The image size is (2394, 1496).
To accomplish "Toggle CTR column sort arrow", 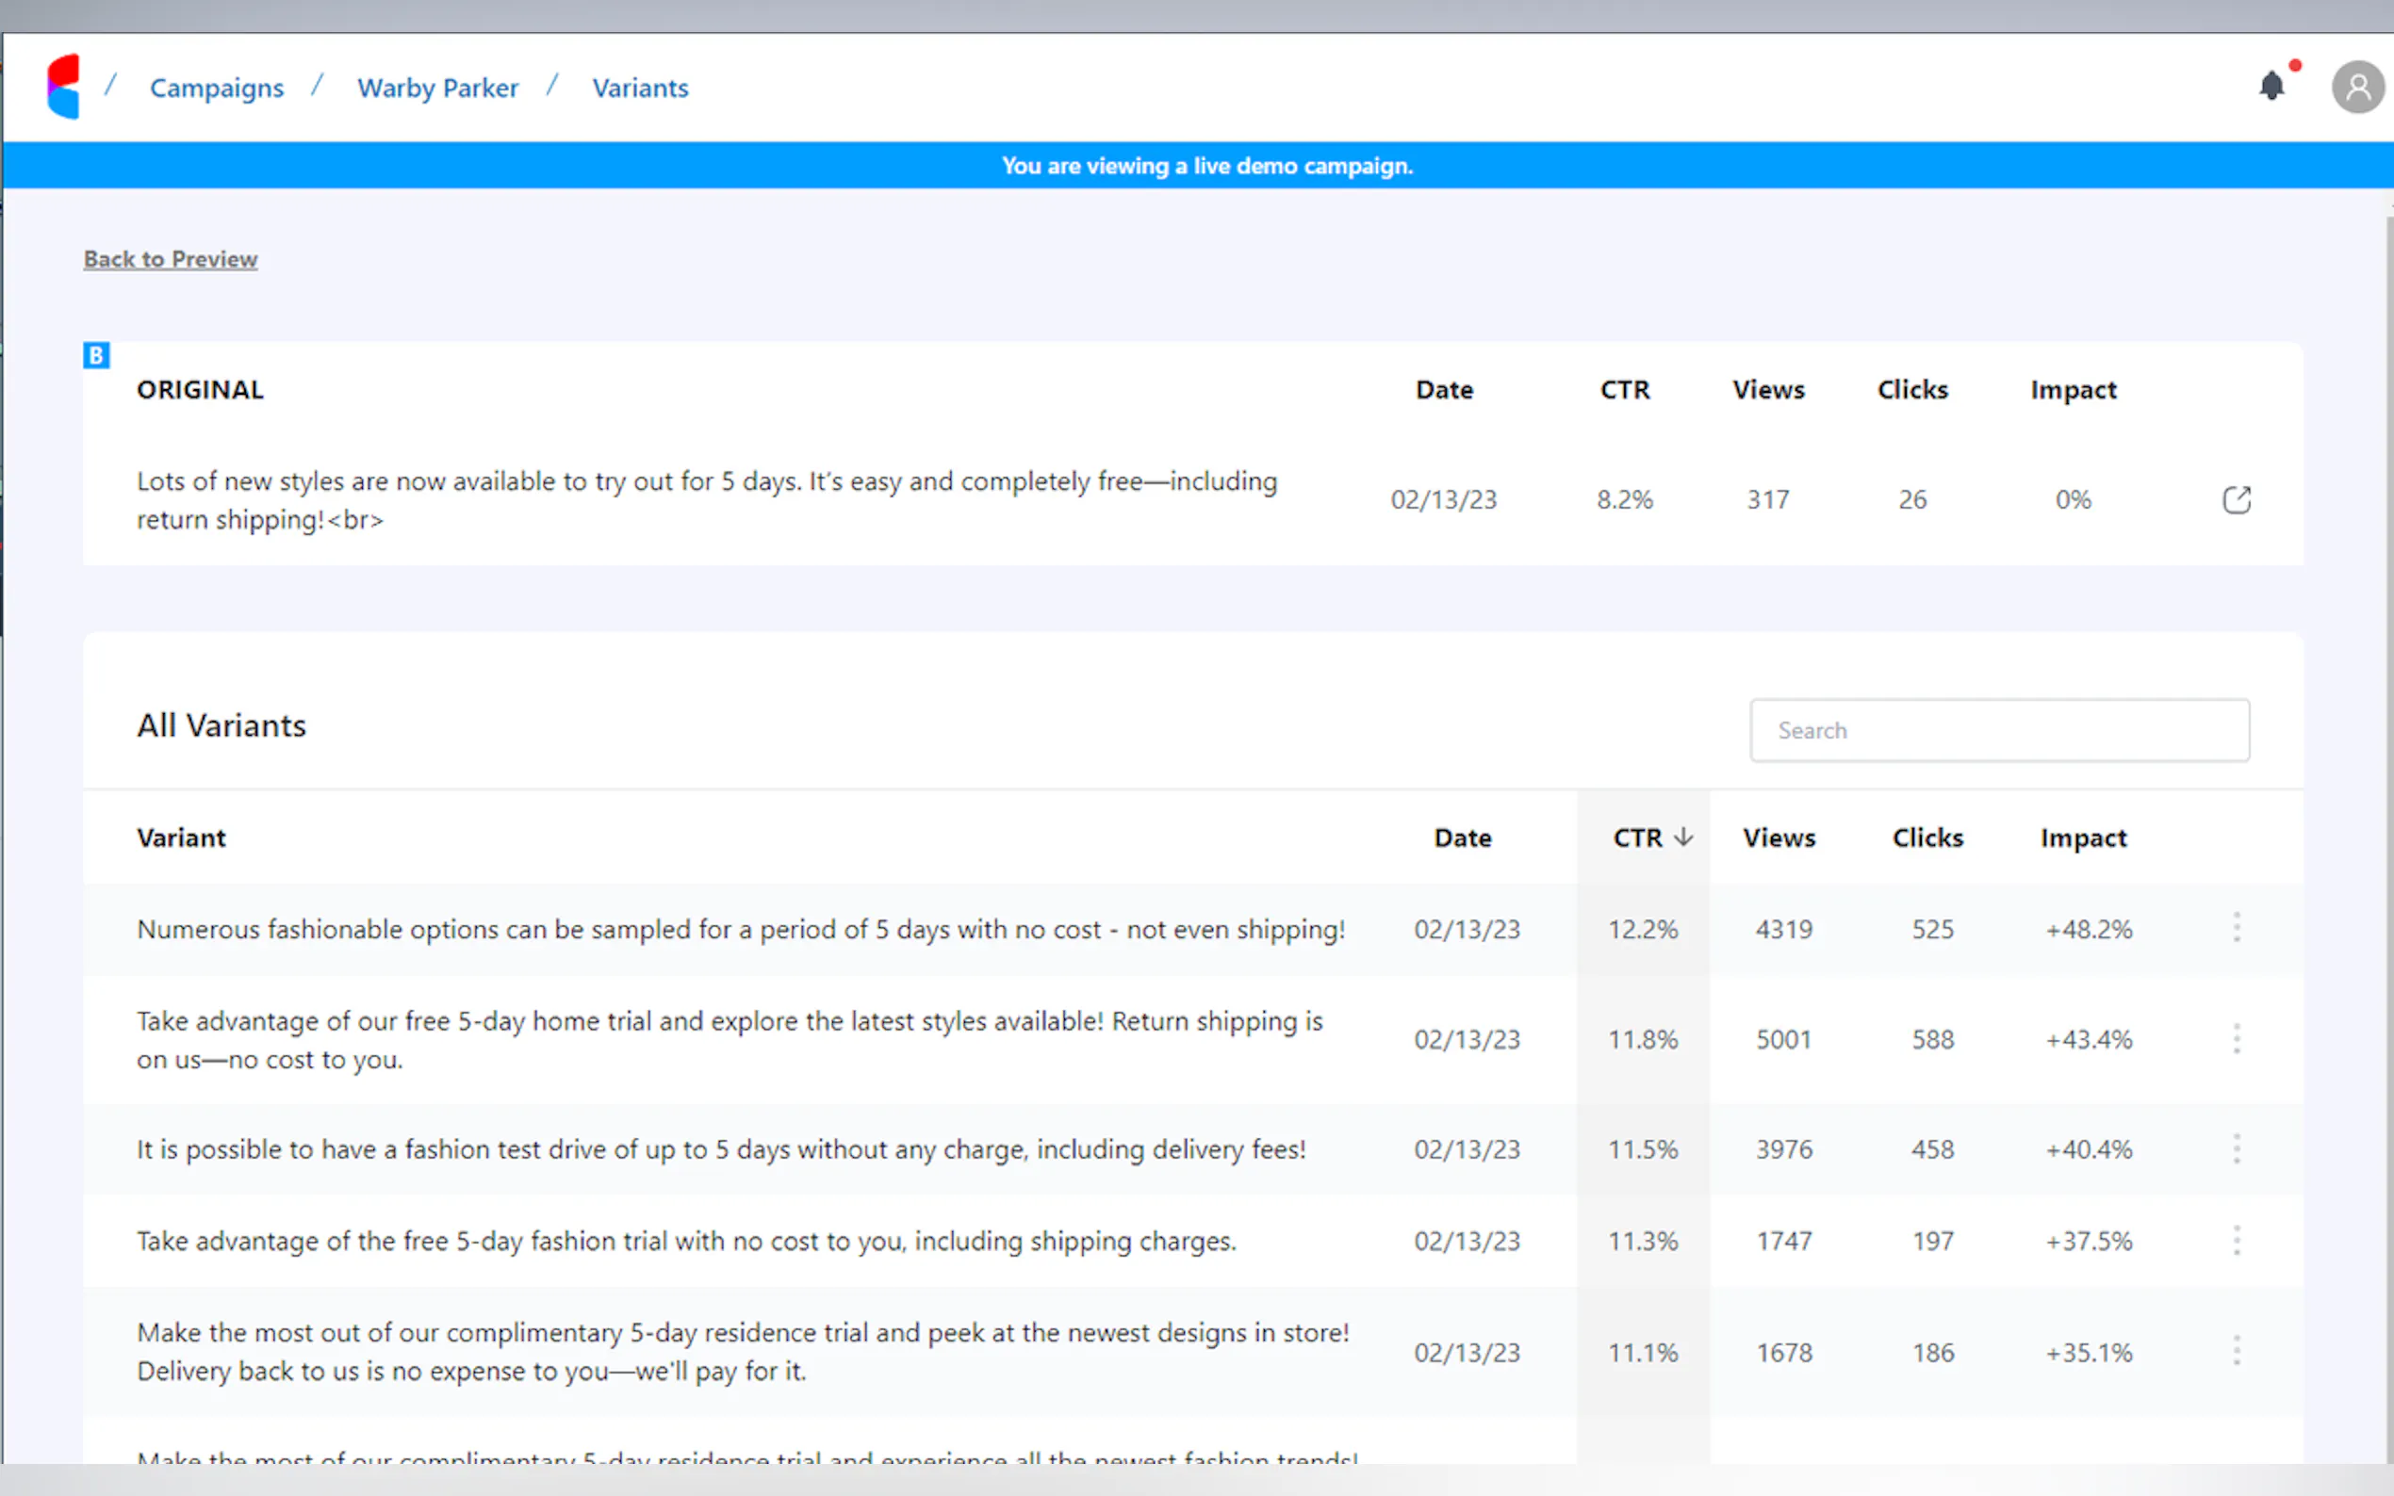I will 1682,838.
